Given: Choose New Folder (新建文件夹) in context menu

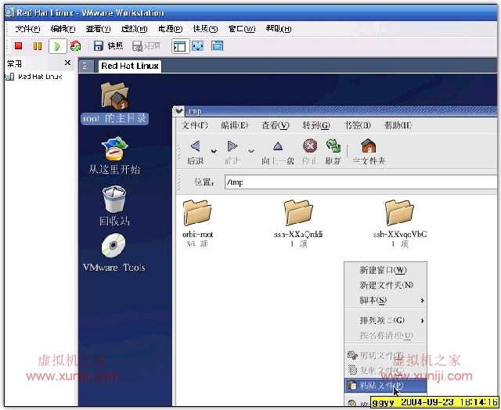Looking at the screenshot, I should 386,285.
